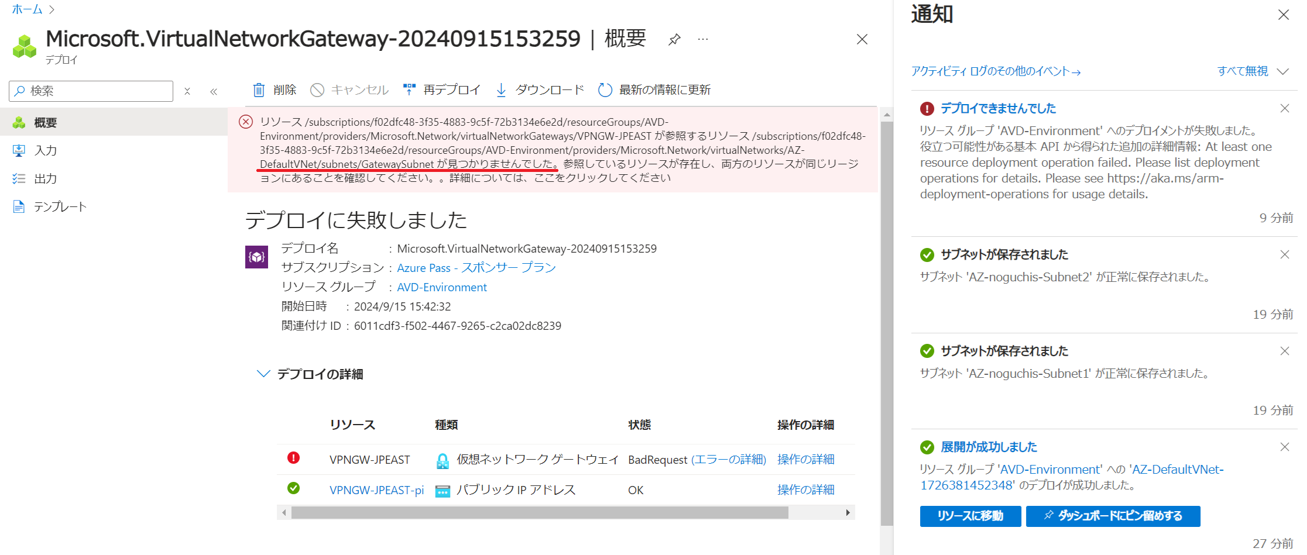The height and width of the screenshot is (555, 1307).
Task: Open the エラーの詳細 link
Action: tap(729, 460)
